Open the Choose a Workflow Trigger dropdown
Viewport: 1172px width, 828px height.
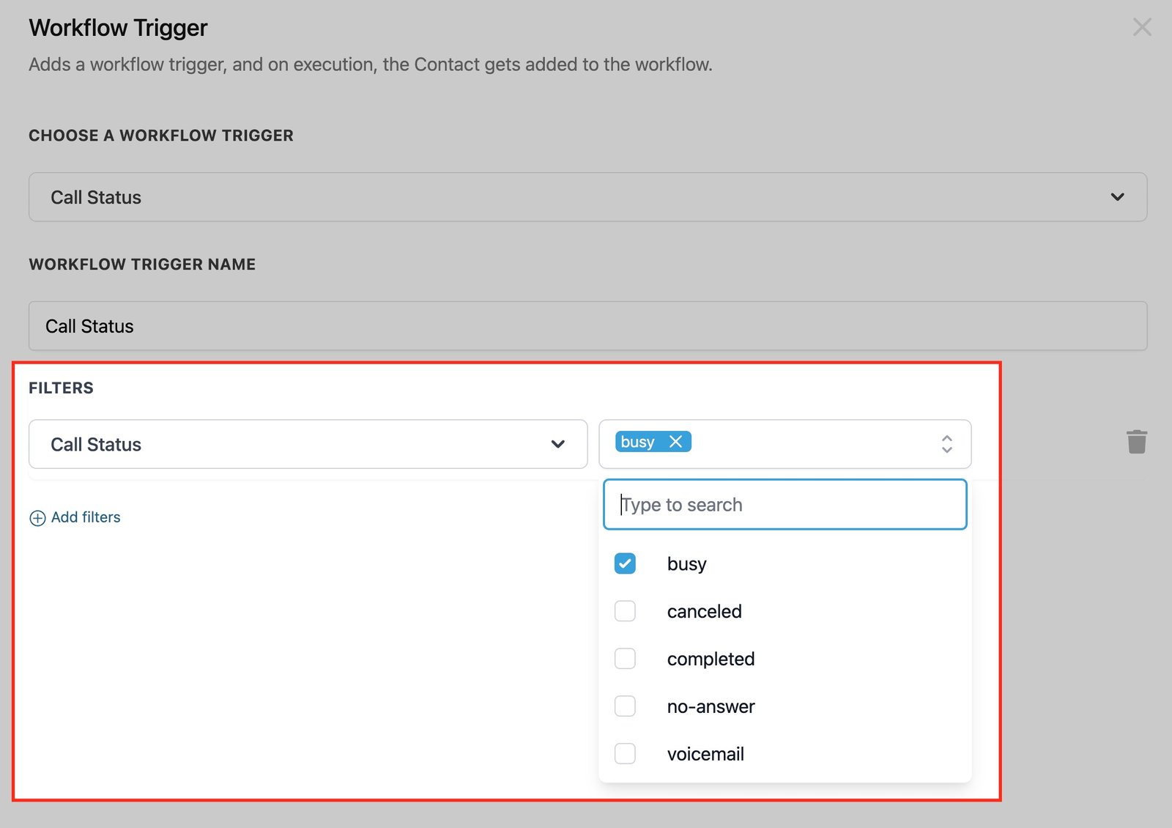587,197
